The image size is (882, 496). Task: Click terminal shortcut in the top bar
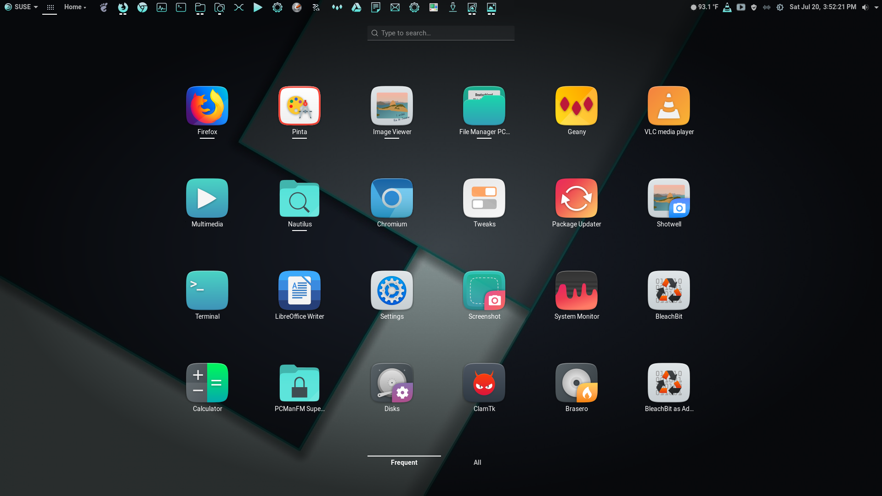pos(181,7)
